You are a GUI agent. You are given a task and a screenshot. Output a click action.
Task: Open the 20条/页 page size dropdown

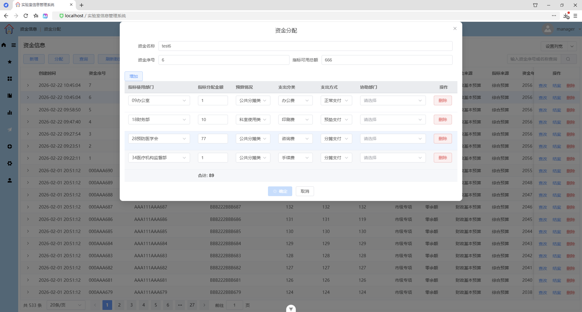click(66, 305)
